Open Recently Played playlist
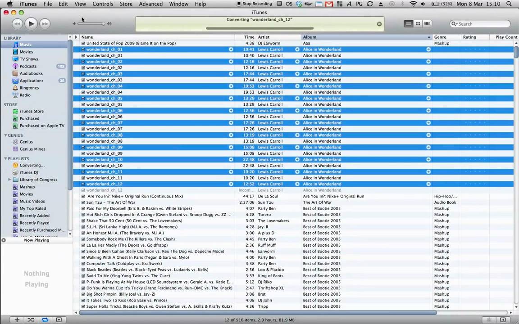 click(x=34, y=223)
